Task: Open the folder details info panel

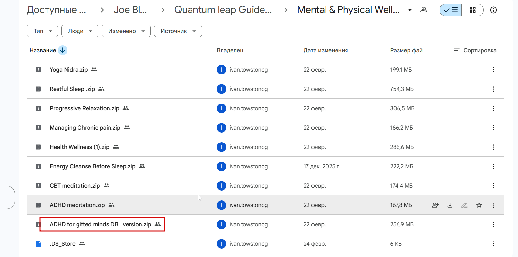Action: pyautogui.click(x=493, y=10)
